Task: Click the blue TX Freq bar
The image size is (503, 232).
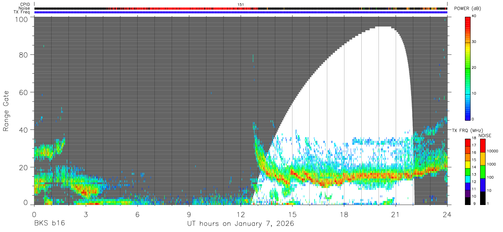Action: pos(241,12)
